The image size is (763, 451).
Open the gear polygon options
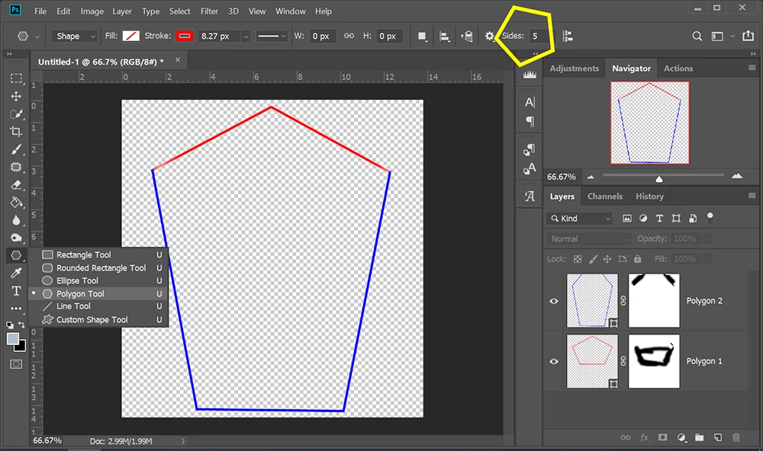pyautogui.click(x=490, y=36)
